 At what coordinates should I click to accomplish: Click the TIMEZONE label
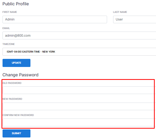(x=9, y=44)
